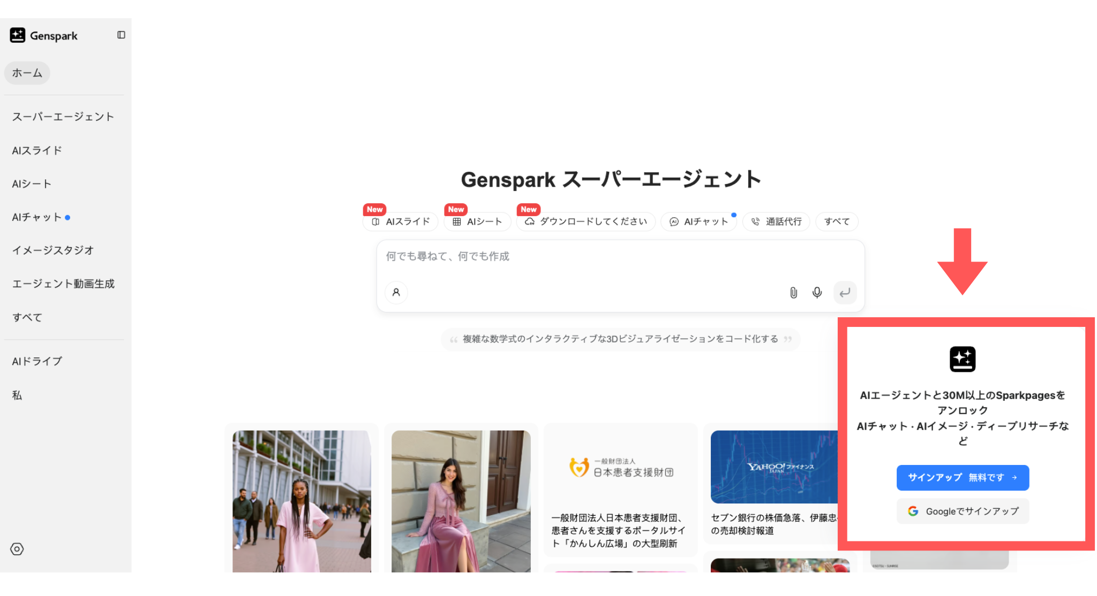
Task: Click the suggested prompt about 3Dビジュアライゼーション
Action: tap(620, 339)
